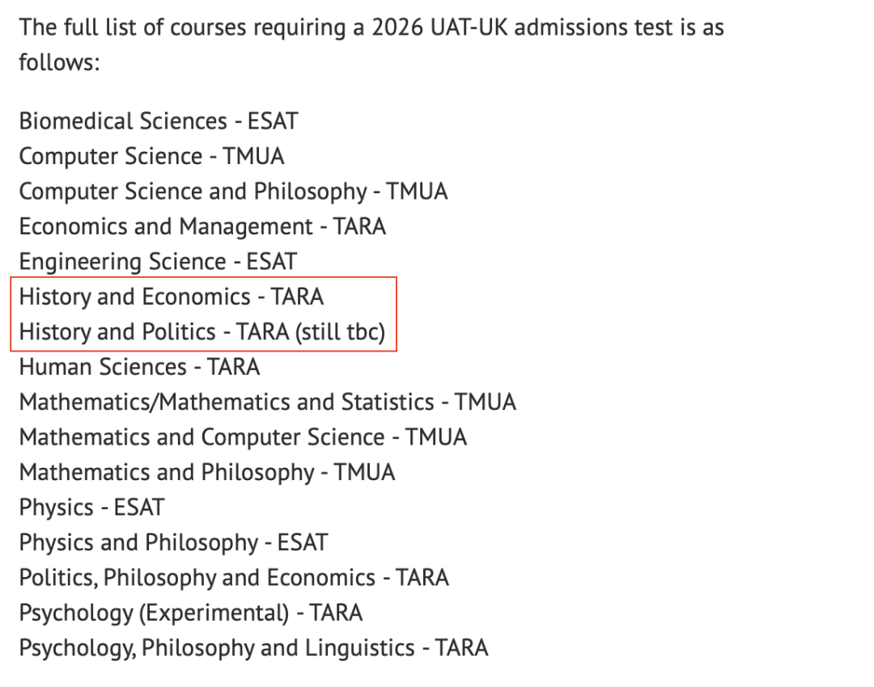Click 'Mathematics/Mathematics and Statistics - TMUA' line

pyautogui.click(x=267, y=402)
